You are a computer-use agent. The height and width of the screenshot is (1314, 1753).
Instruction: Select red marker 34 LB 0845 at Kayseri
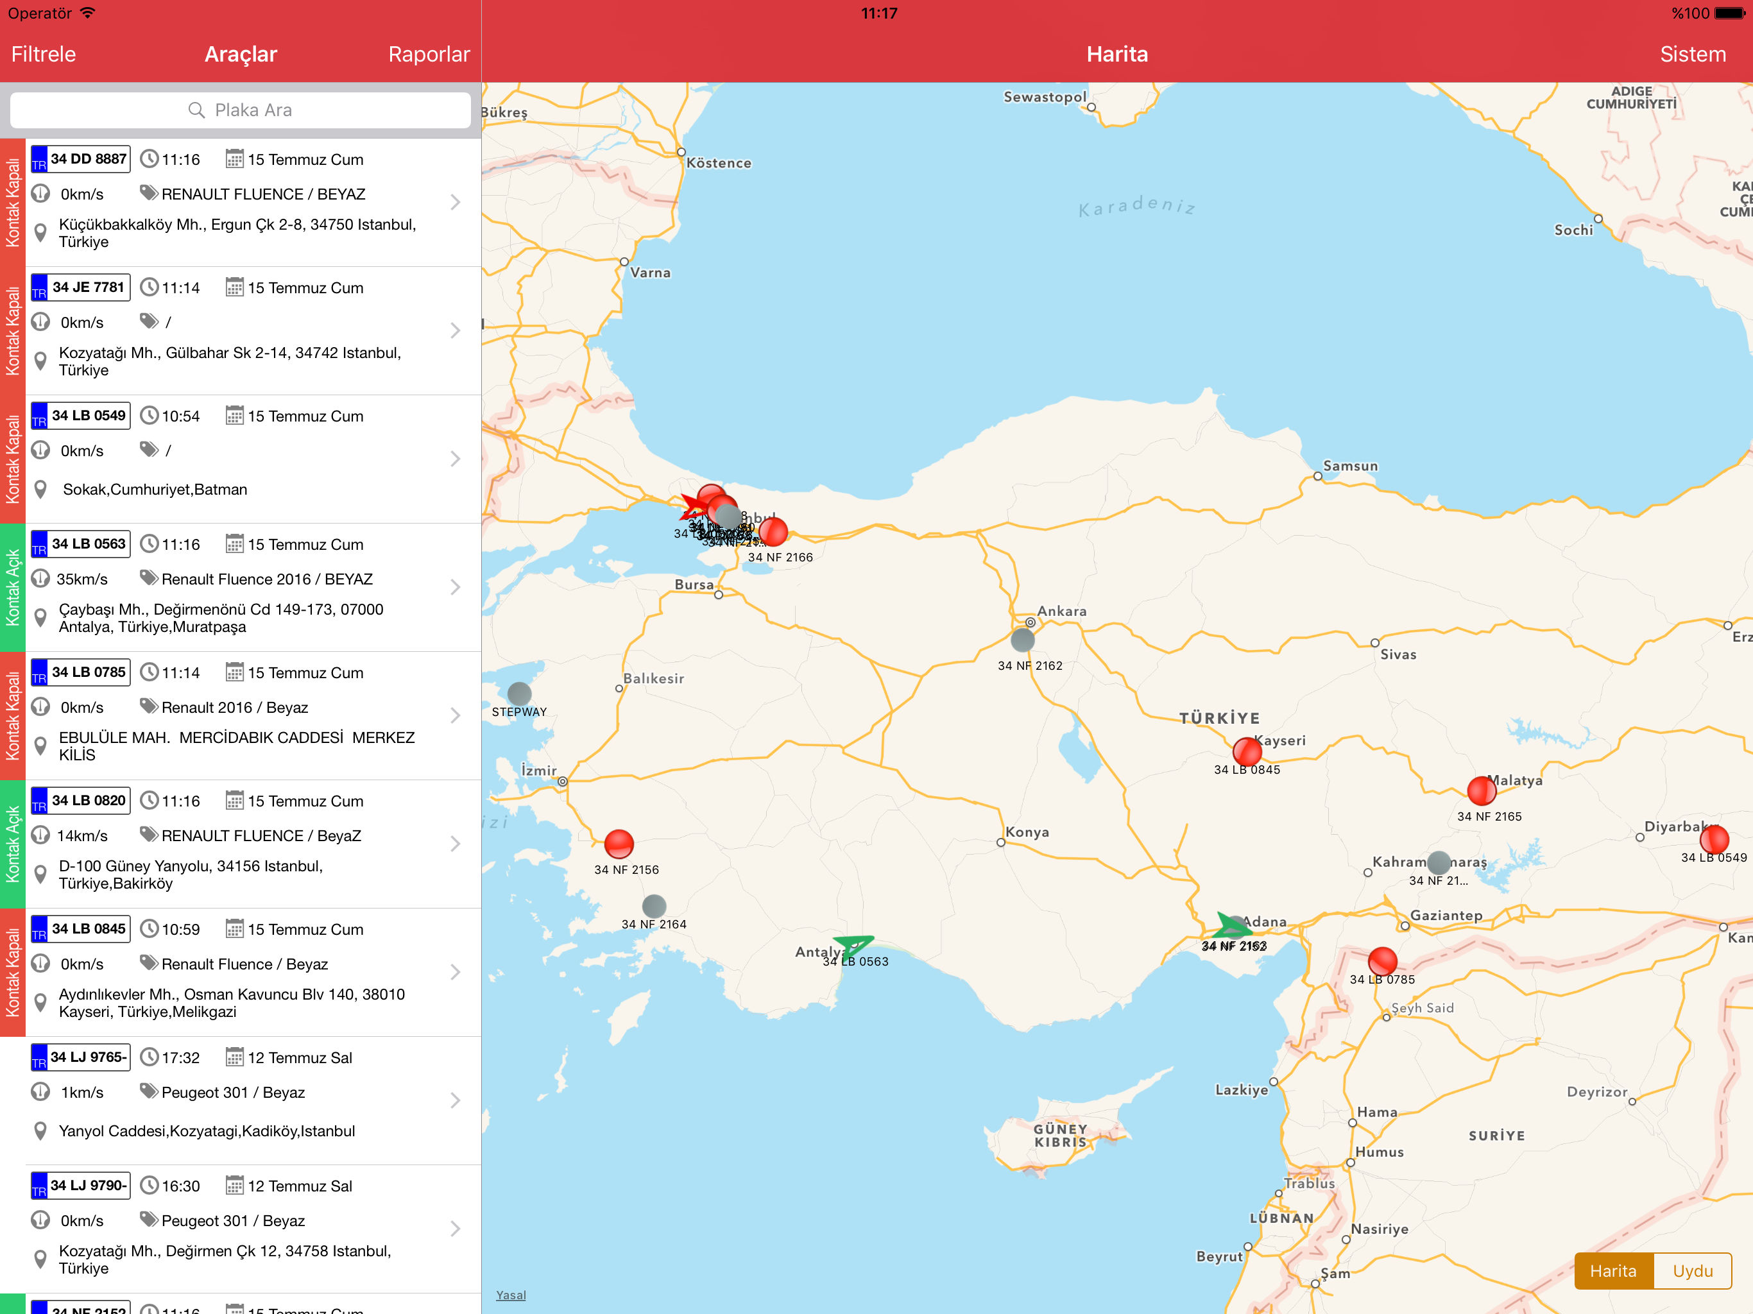point(1247,751)
